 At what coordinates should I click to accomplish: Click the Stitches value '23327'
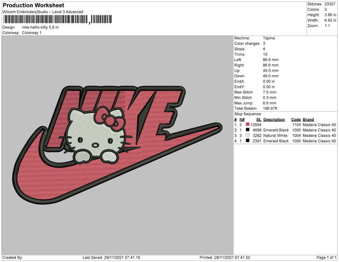pos(330,4)
